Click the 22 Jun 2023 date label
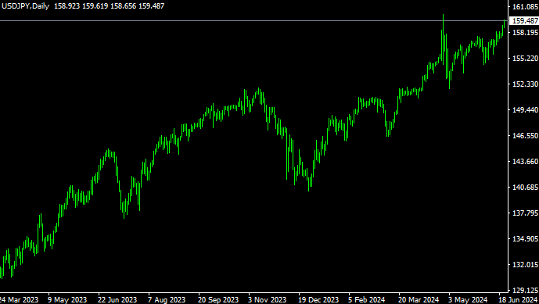 click(x=117, y=300)
